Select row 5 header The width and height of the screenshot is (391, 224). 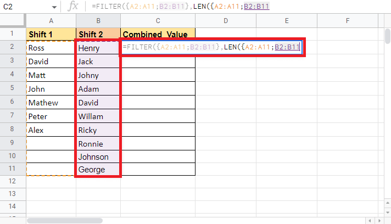13,88
